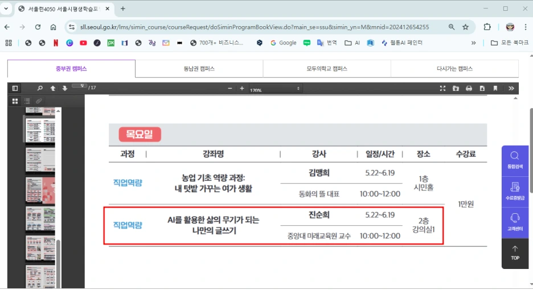This screenshot has height=290, width=533.
Task: Show attachments in sidebar
Action: click(39, 101)
